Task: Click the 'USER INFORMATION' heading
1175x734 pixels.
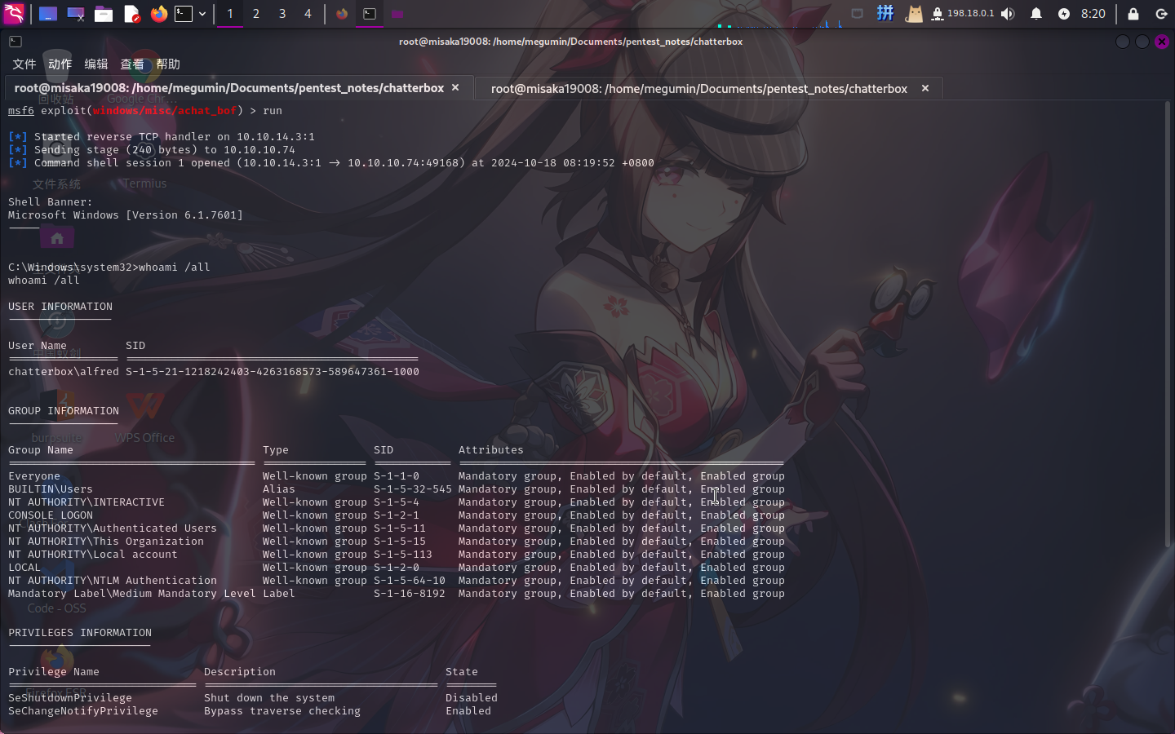Action: (60, 307)
